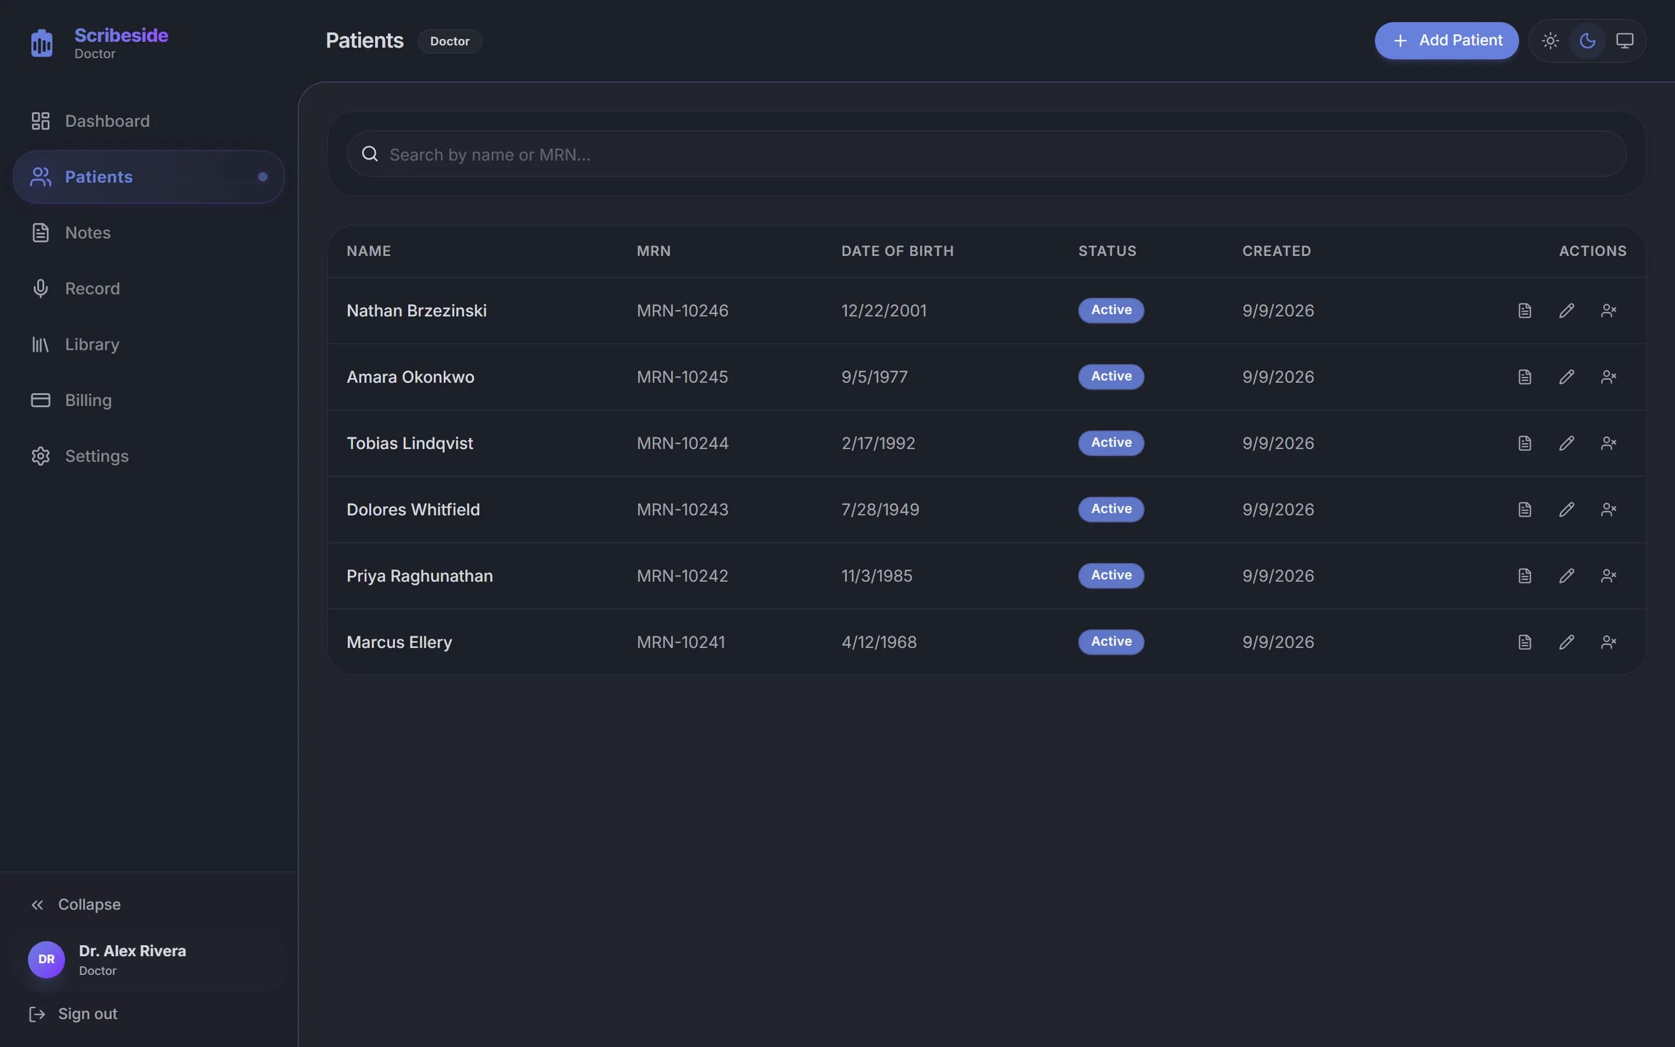Click MRN-10246 cell
The height and width of the screenshot is (1047, 1675).
pyautogui.click(x=682, y=310)
